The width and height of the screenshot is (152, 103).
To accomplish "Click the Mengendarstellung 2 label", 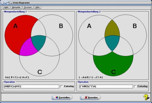I will [89, 12].
